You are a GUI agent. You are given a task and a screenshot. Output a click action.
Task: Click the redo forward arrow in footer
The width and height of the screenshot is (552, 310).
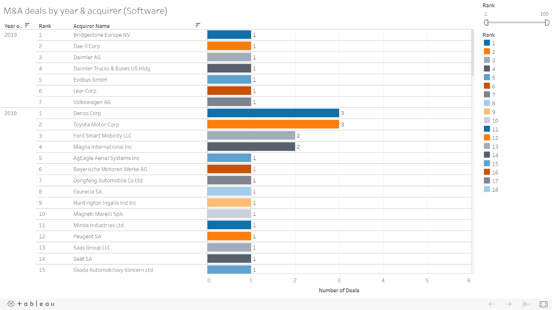click(509, 304)
